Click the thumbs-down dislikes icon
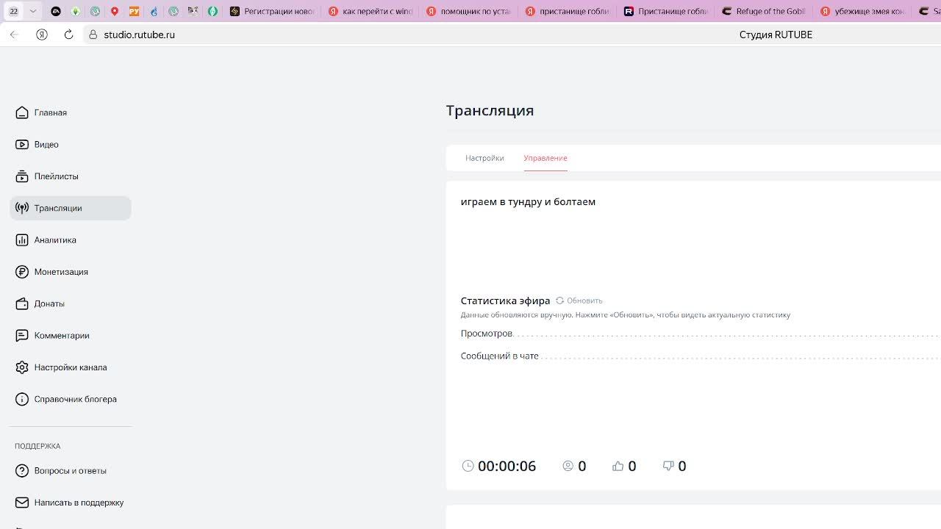Image resolution: width=941 pixels, height=529 pixels. coord(668,466)
